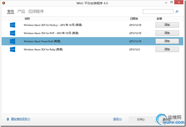Screen dimensions: 186x127
Task: Click date 2013/12/2 in Ruby row
Action: pos(135,49)
